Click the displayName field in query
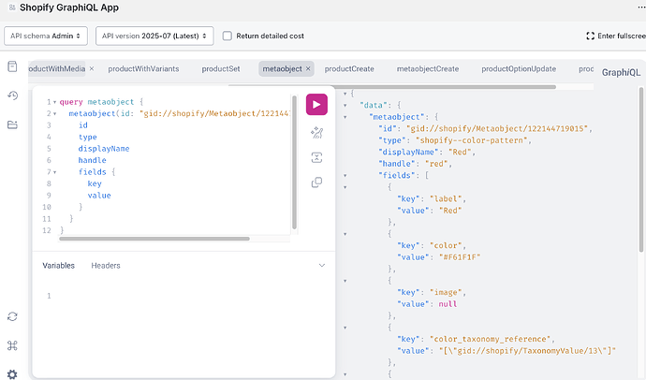This screenshot has width=646, height=380. (x=104, y=149)
